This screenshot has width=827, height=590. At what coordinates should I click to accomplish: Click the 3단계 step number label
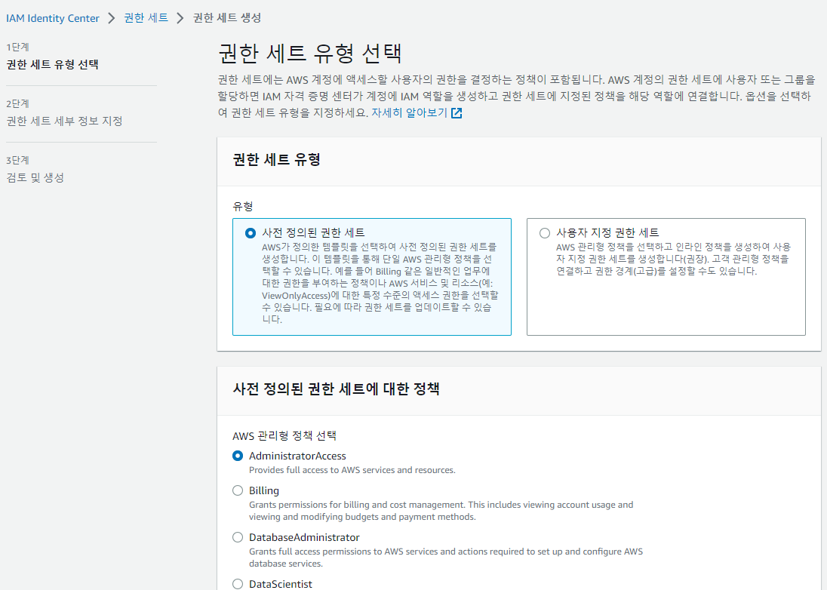pos(18,160)
